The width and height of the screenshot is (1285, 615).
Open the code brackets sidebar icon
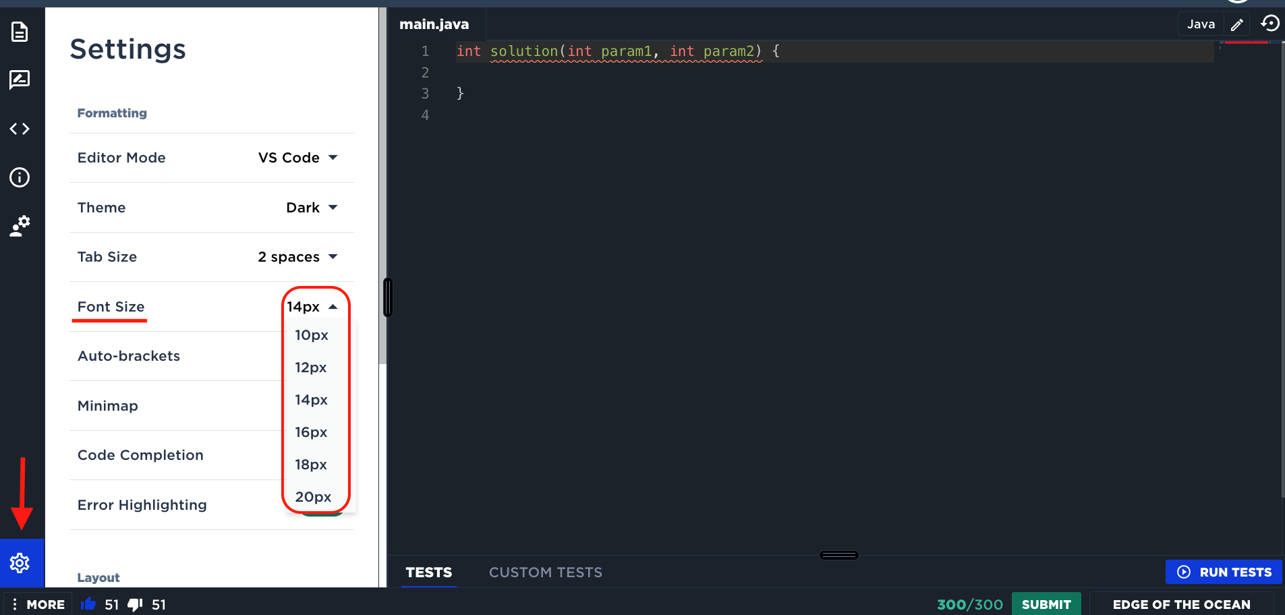coord(20,129)
